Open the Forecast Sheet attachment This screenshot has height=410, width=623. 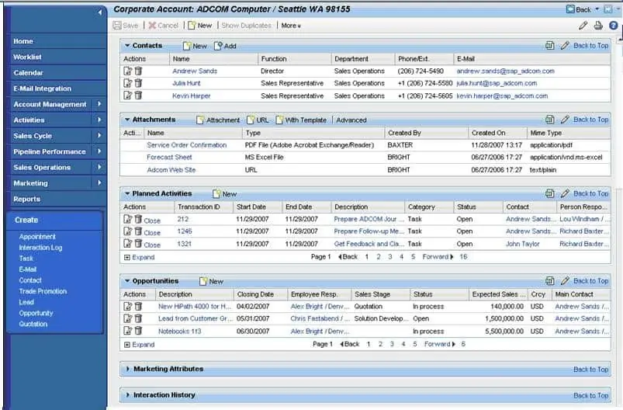[169, 158]
